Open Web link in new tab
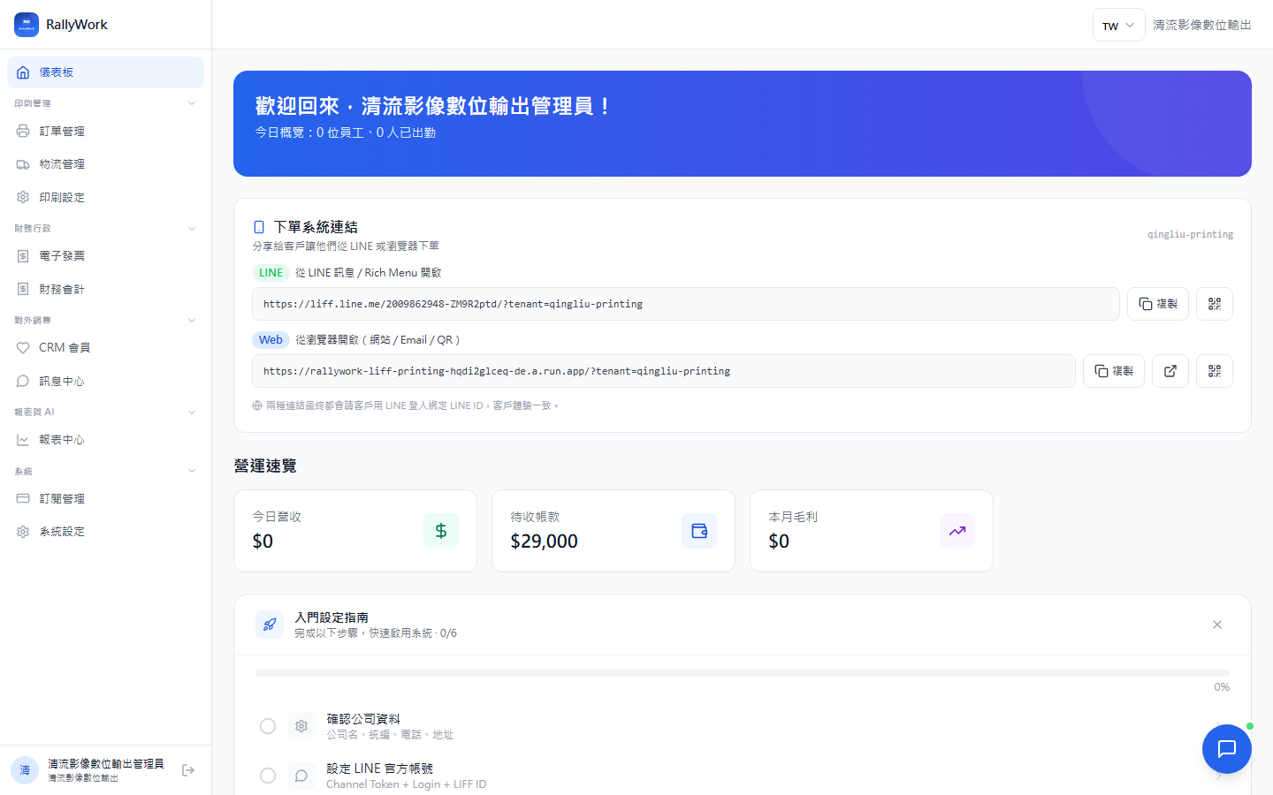Screen dimensions: 1273x795 click(1170, 371)
